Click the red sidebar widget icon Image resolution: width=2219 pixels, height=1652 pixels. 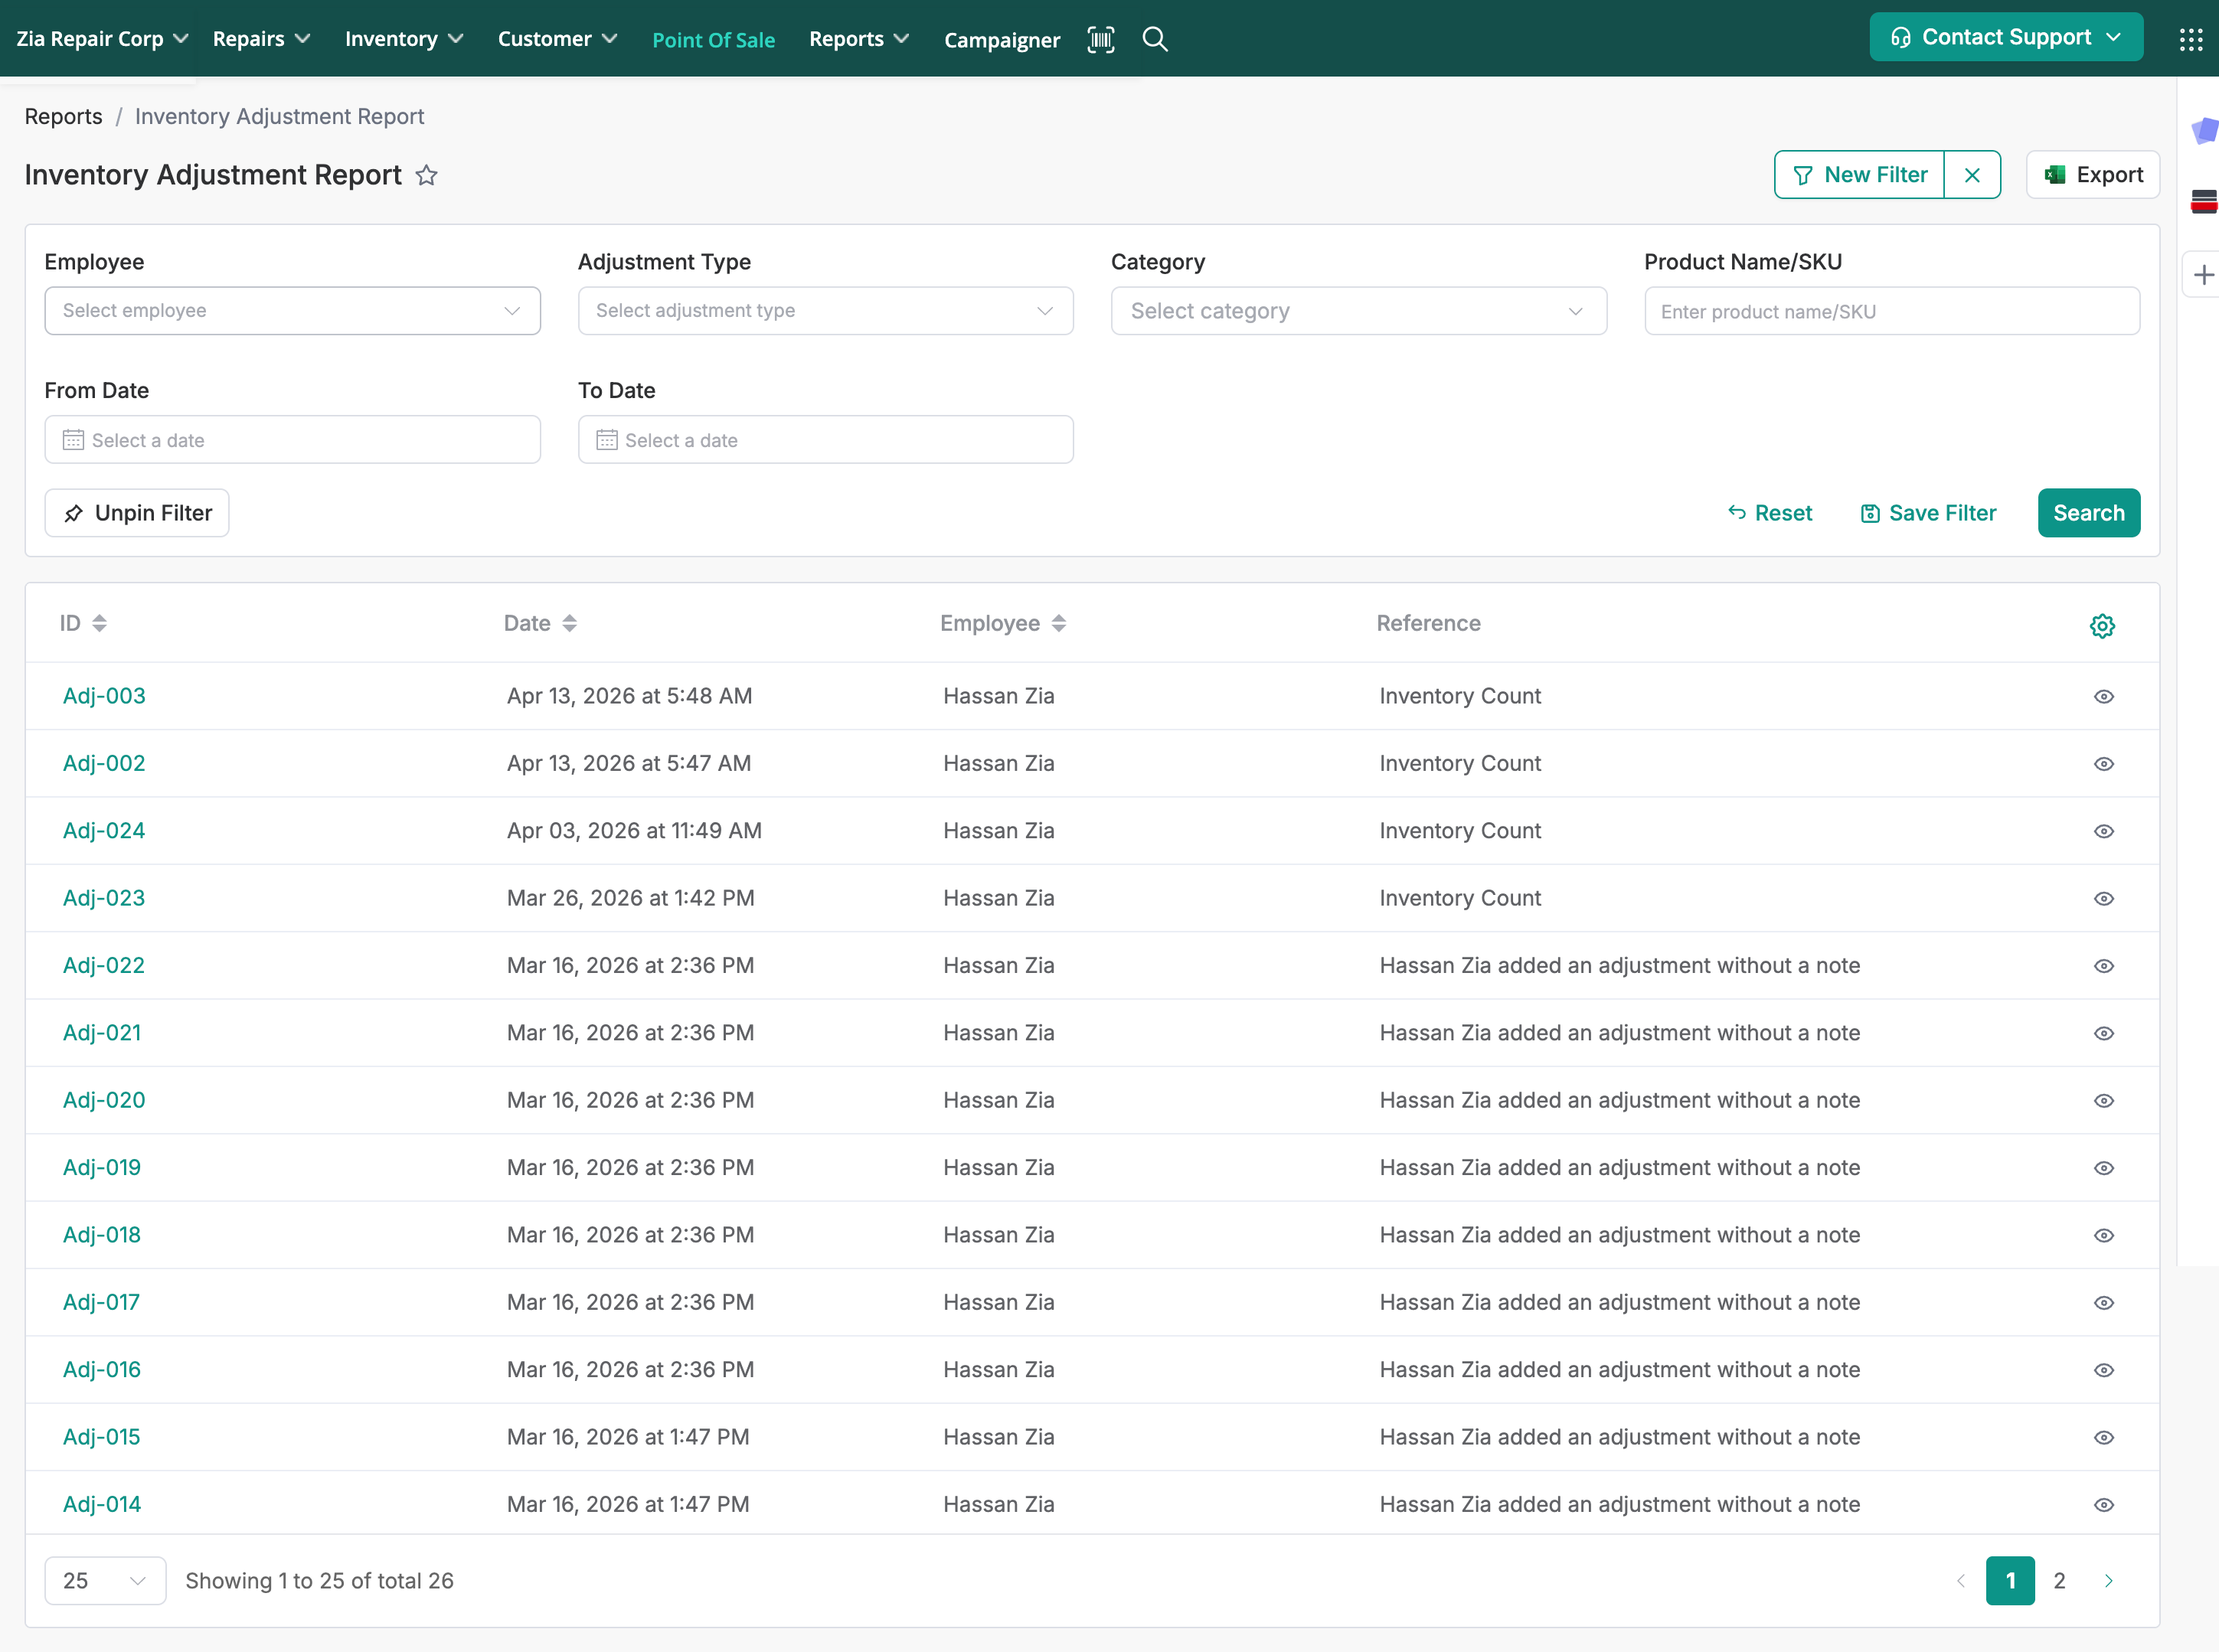tap(2203, 201)
